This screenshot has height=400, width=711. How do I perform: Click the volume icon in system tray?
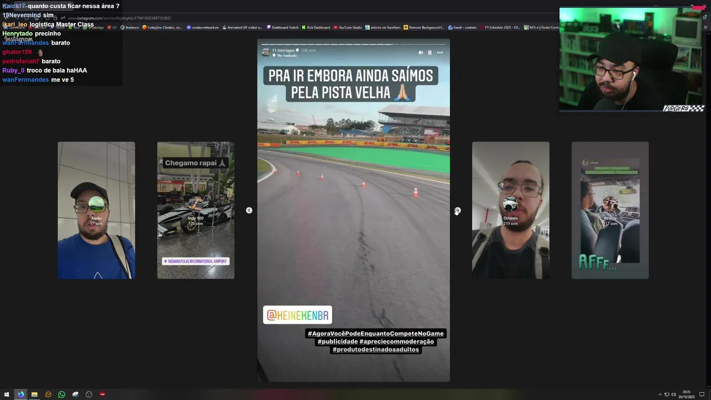673,394
